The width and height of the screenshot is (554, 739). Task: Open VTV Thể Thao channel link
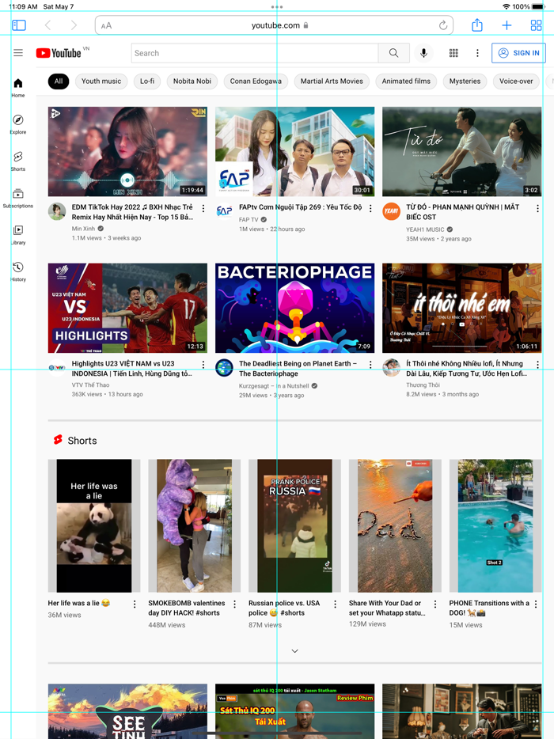tap(90, 385)
